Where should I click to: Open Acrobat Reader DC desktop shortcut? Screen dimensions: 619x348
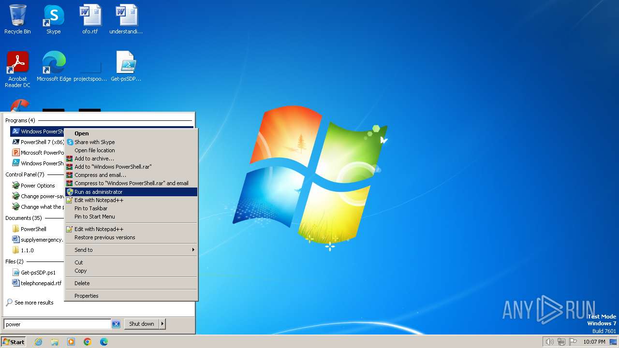tap(17, 70)
